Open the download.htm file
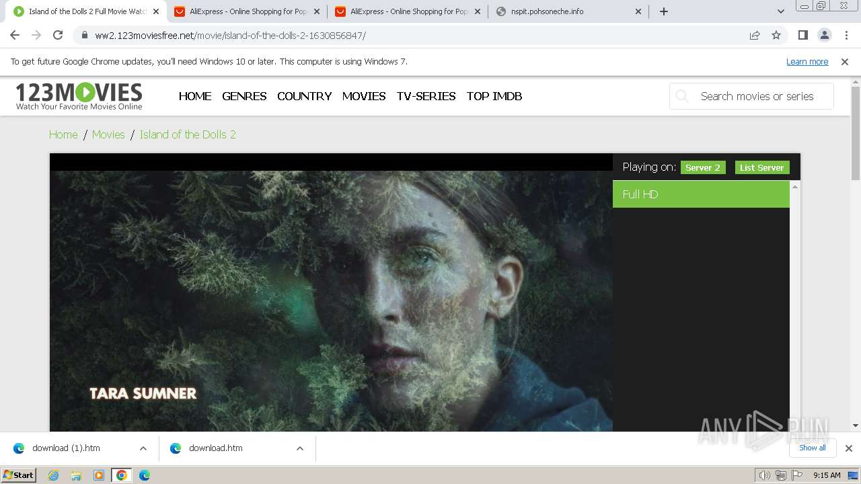 pyautogui.click(x=215, y=448)
